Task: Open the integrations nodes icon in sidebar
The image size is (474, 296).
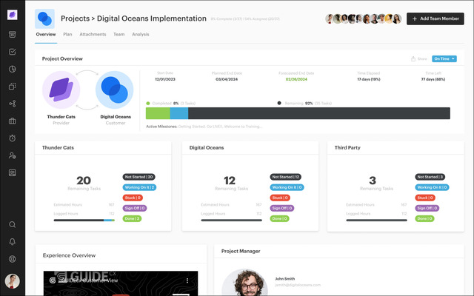Action: (x=13, y=104)
